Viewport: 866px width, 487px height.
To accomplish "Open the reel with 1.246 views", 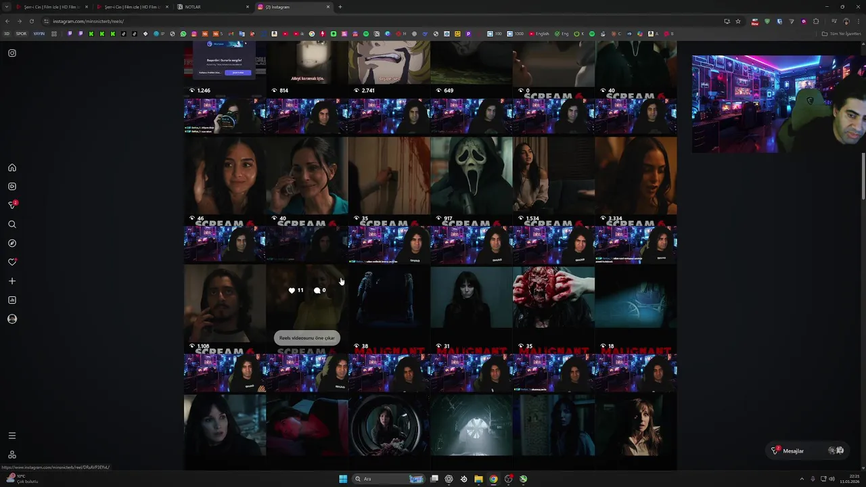I will click(225, 68).
